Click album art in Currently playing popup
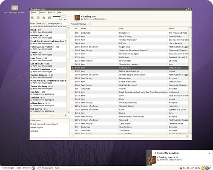Viewport: 213px width, 170px height. pyautogui.click(x=152, y=160)
